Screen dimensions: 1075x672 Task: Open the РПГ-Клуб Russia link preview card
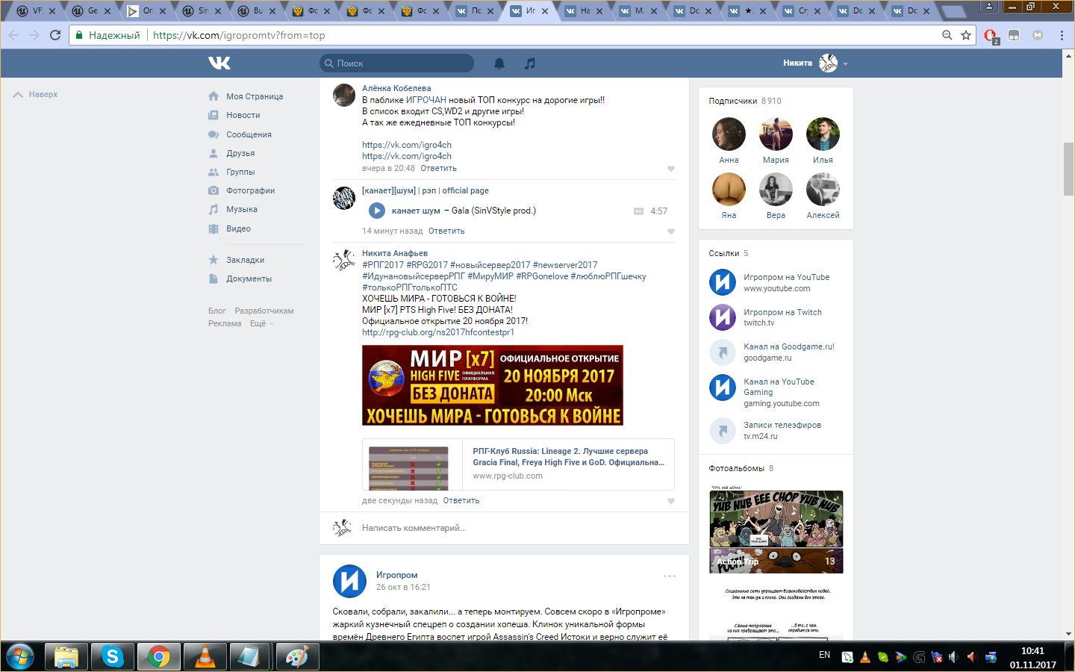click(x=518, y=464)
